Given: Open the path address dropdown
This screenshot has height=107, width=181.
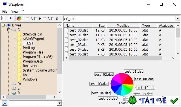Looking at the screenshot, I should point(178,19).
